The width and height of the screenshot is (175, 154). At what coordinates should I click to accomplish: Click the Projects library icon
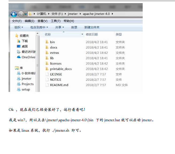click(19, 84)
